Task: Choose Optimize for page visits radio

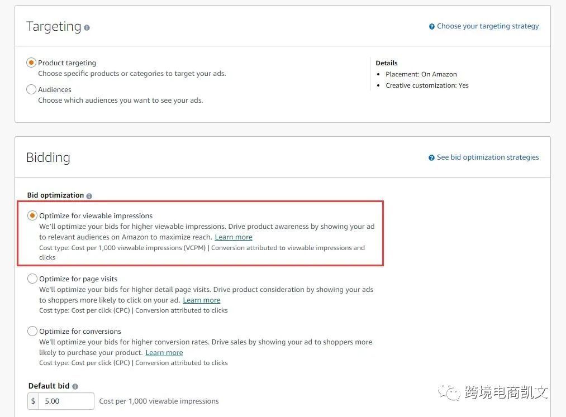Action: tap(32, 279)
